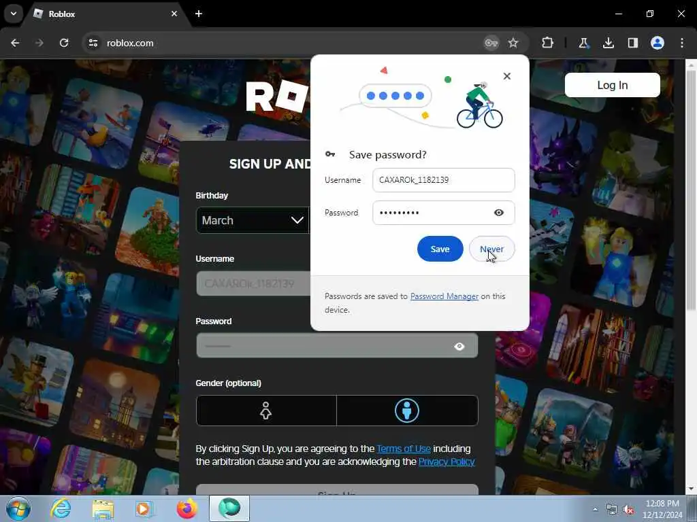Open the Password Manager link
Image resolution: width=697 pixels, height=522 pixels.
tap(444, 296)
